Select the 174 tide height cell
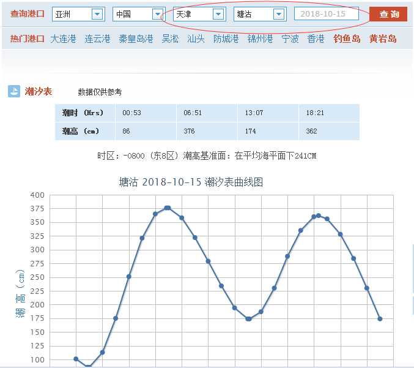 (268, 131)
